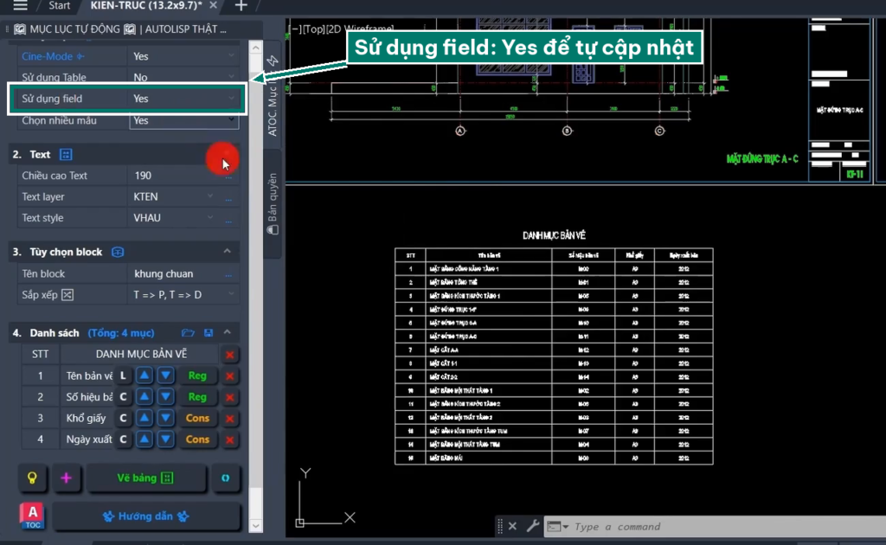Switch to the Start tab
This screenshot has height=545, width=886.
[60, 6]
